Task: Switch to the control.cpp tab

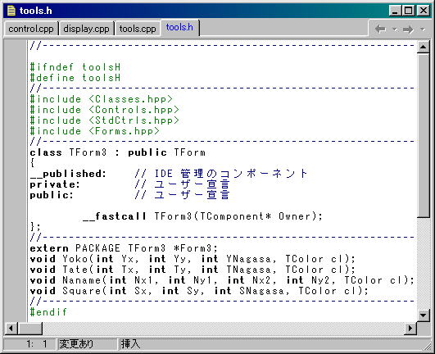Action: pyautogui.click(x=31, y=29)
